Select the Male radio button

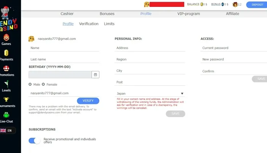[30, 84]
